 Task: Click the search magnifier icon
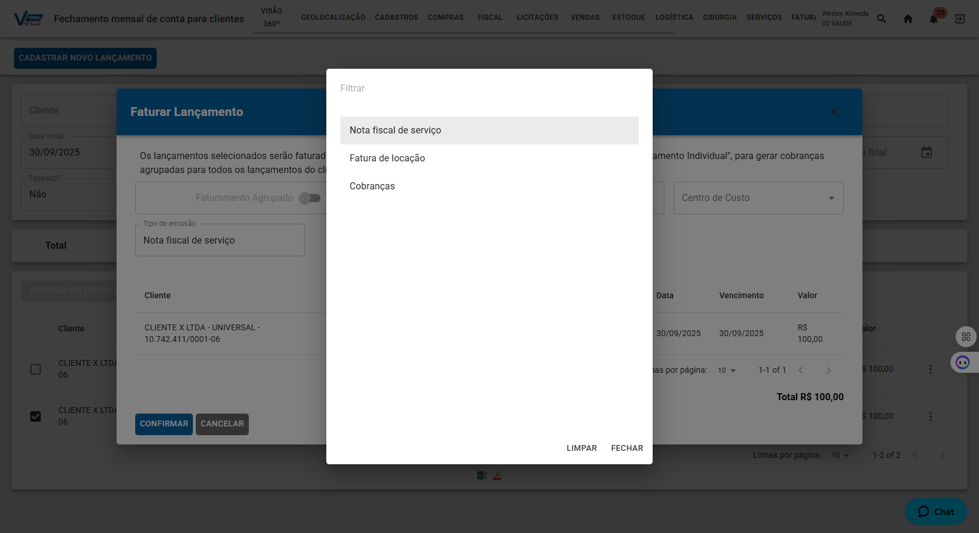(882, 19)
